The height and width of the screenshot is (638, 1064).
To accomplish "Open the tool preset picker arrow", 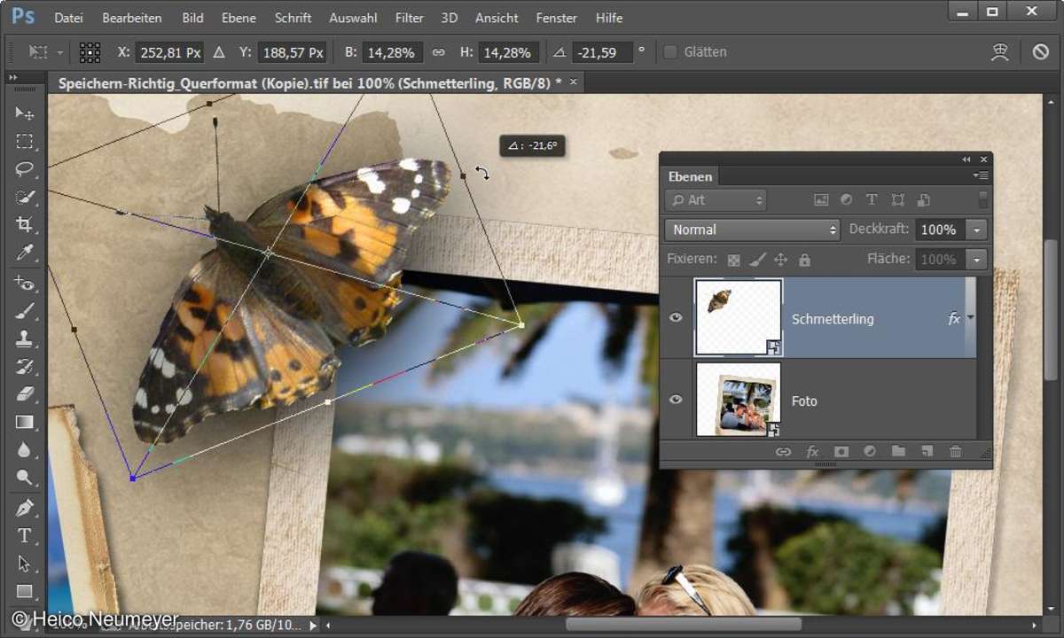I will click(60, 52).
